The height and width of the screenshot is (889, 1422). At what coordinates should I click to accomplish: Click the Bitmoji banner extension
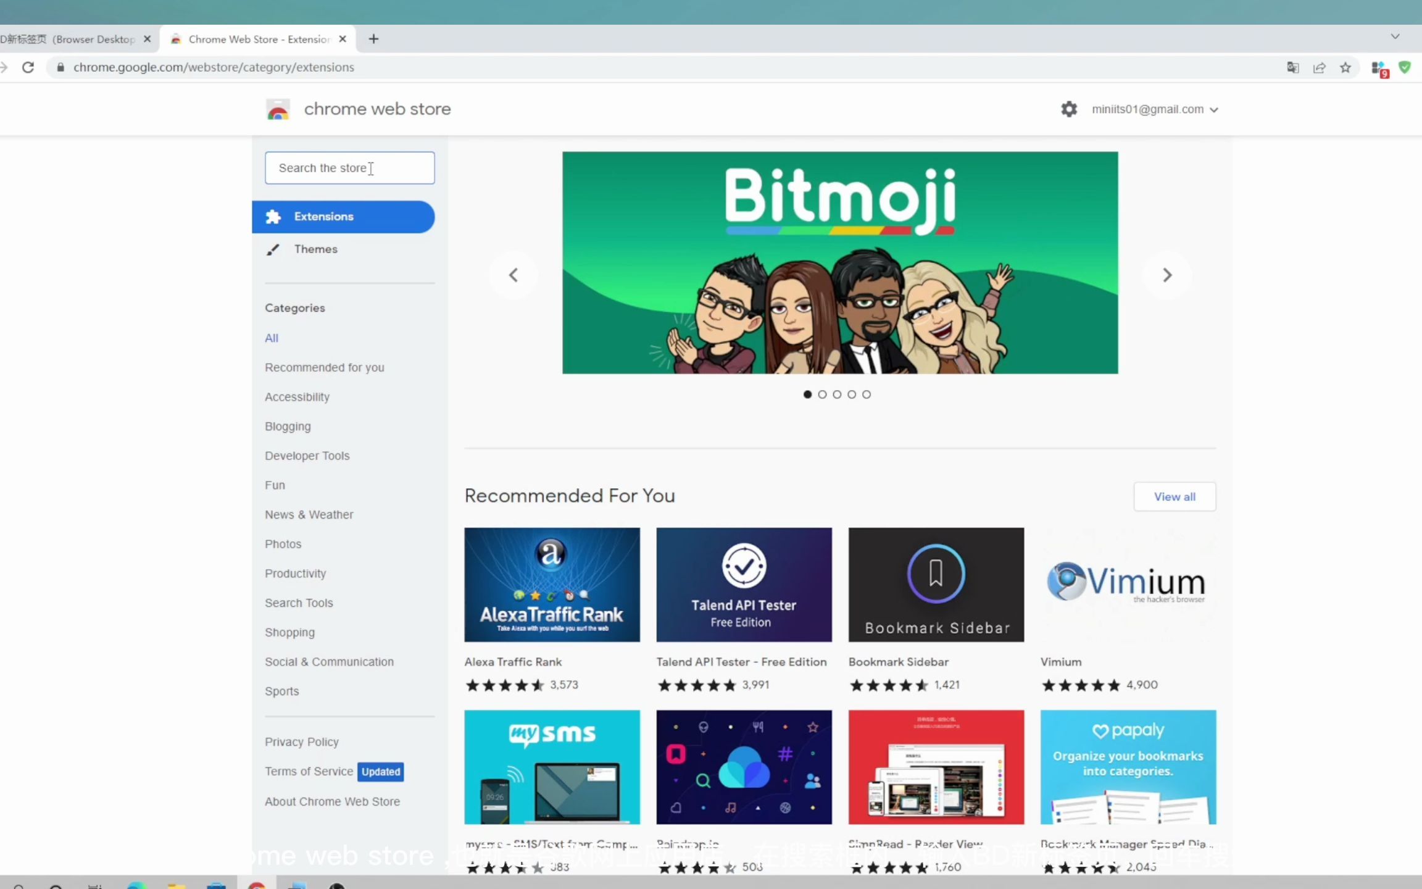pyautogui.click(x=839, y=262)
